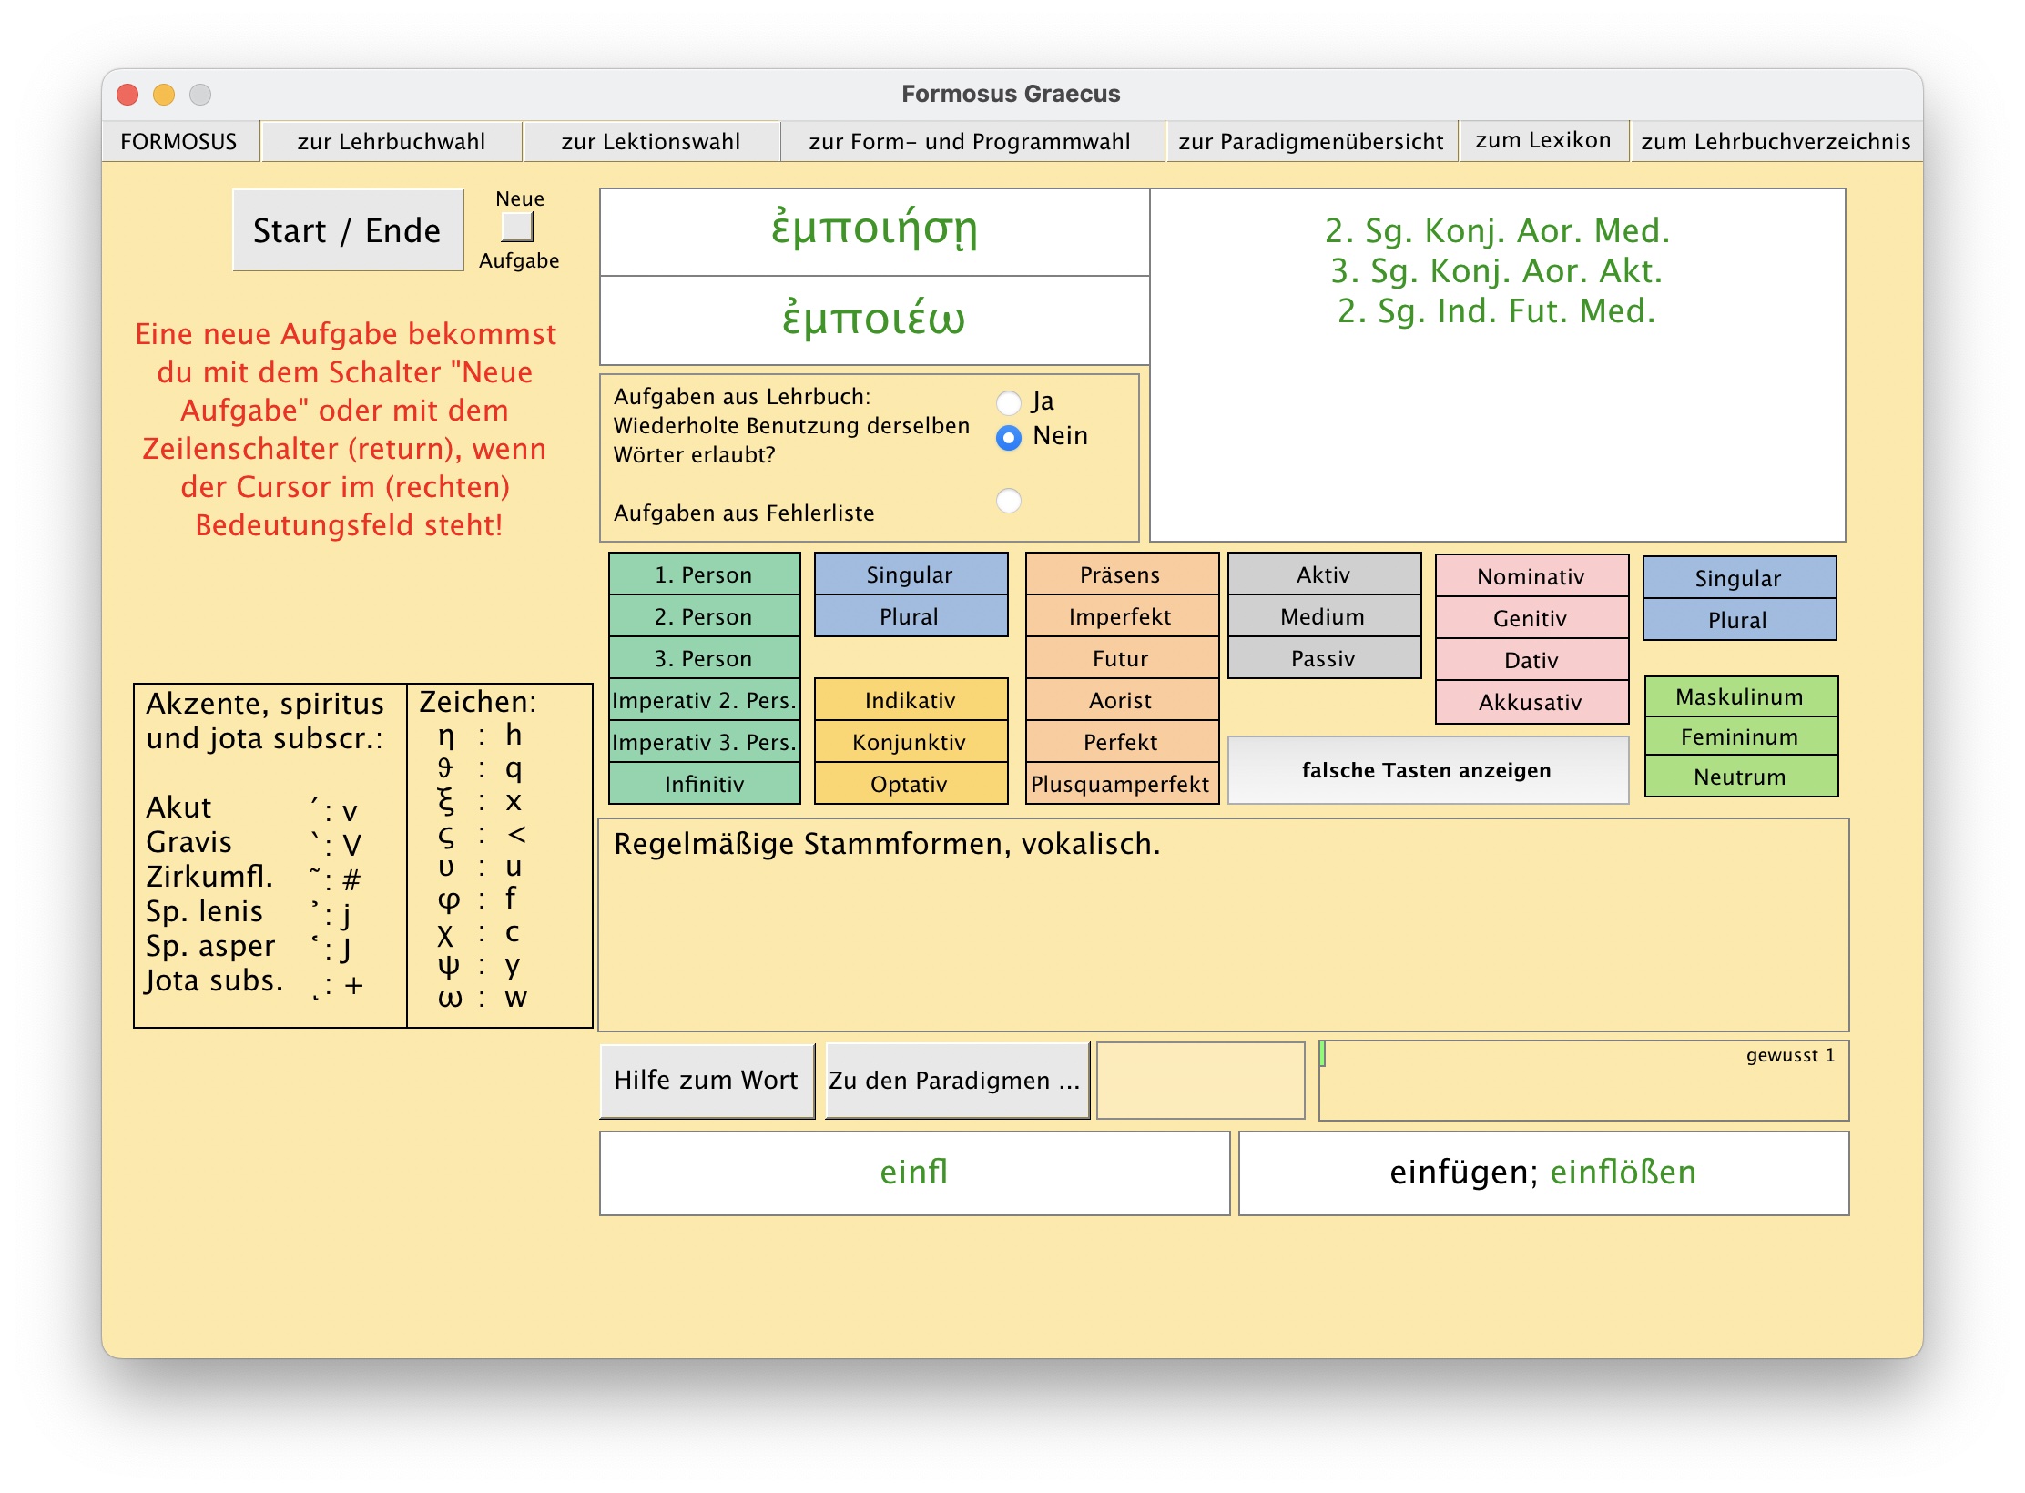
Task: Select the gray Medium tile
Action: 1323,617
